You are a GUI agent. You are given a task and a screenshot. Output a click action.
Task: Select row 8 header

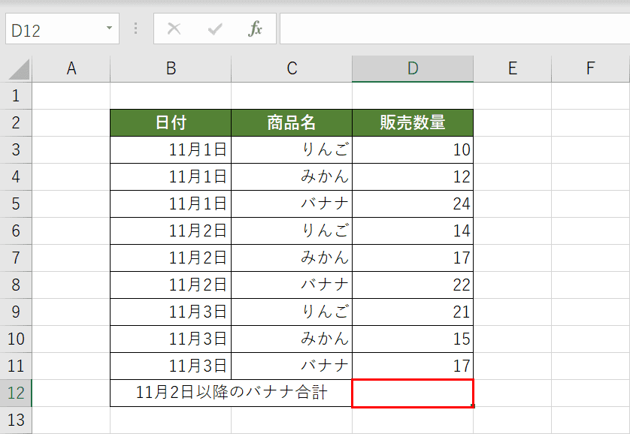(x=16, y=285)
